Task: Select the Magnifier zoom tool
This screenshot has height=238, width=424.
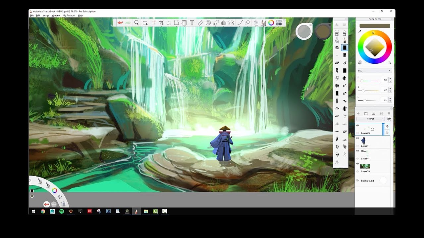Action: click(136, 23)
